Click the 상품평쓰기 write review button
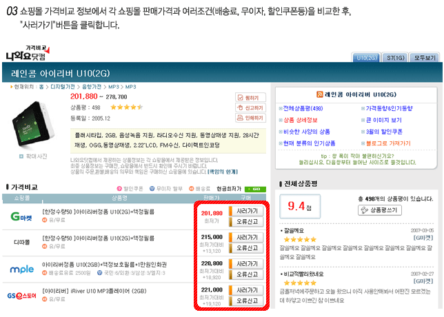The height and width of the screenshot is (317, 444). [380, 209]
